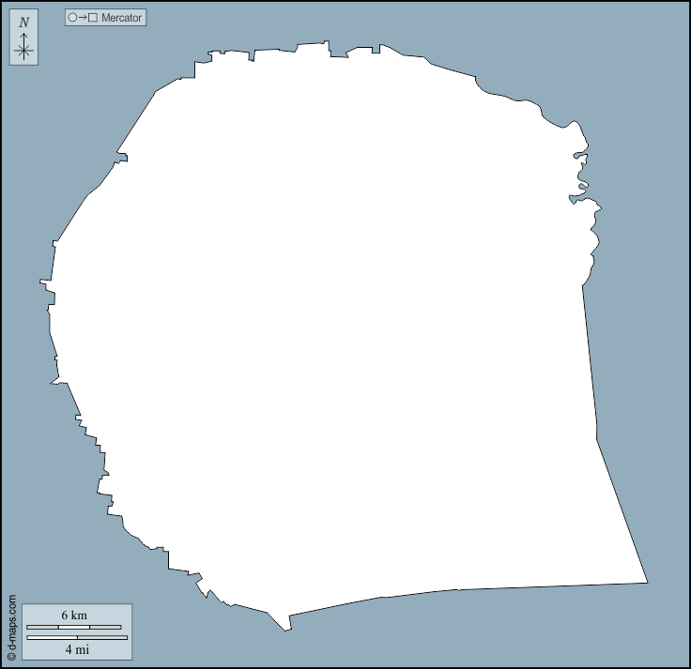The width and height of the screenshot is (691, 669).
Task: Click the circle icon in the projection box
Action: [x=72, y=18]
